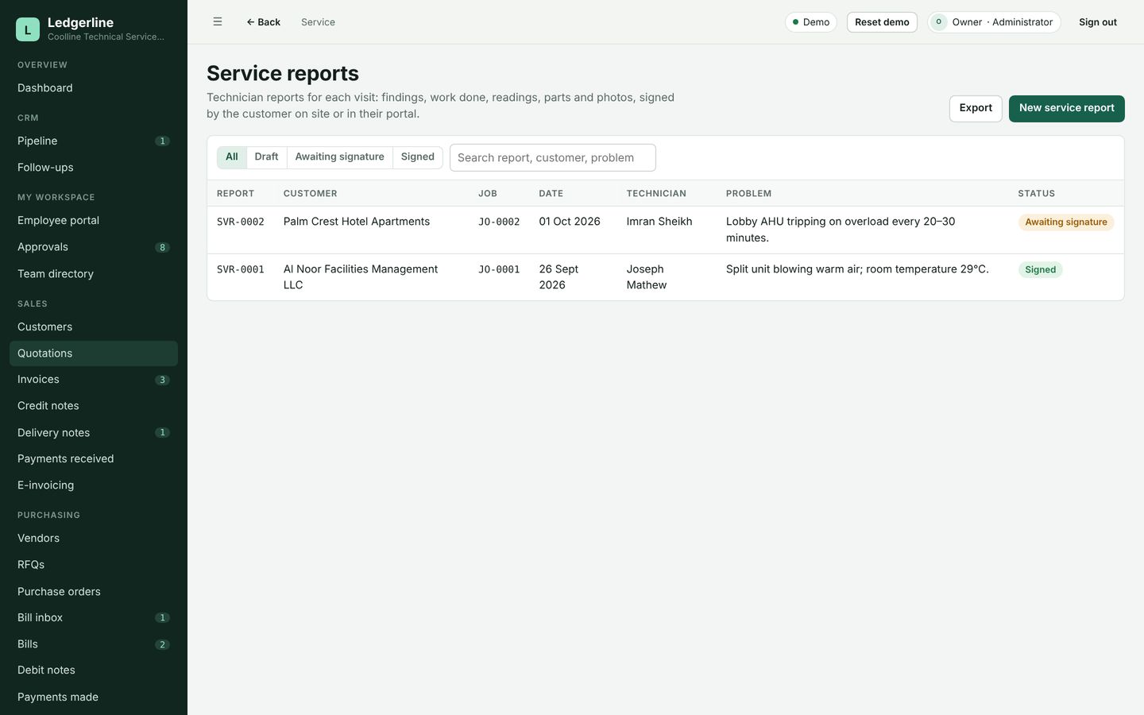Screen dimensions: 1144x715
Task: Click the Owner avatar circle
Action: point(938,22)
